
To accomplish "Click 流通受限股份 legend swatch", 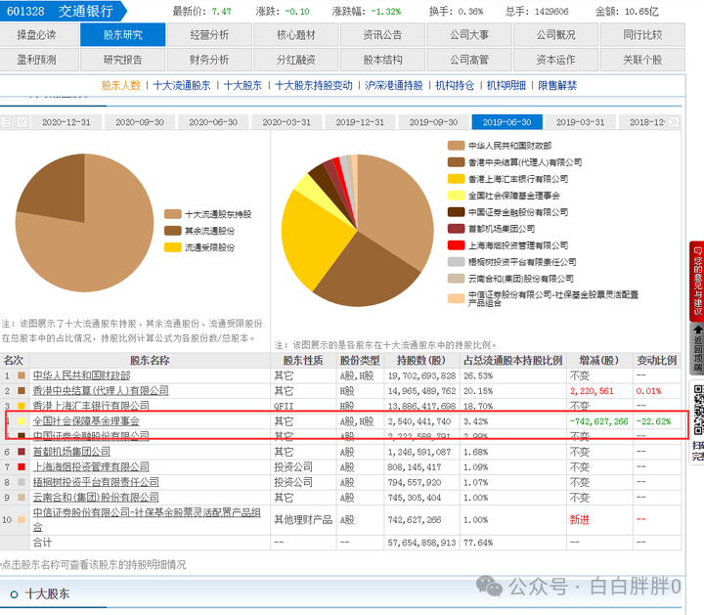I will (x=172, y=247).
